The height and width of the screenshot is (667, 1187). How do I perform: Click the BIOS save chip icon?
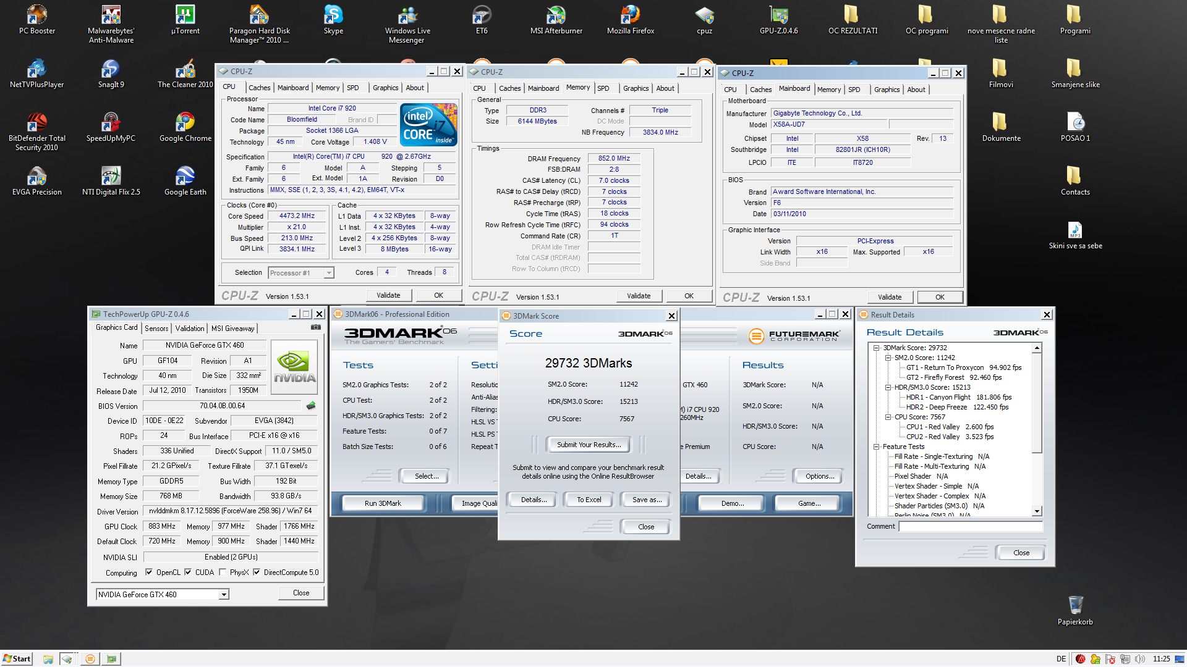click(311, 406)
